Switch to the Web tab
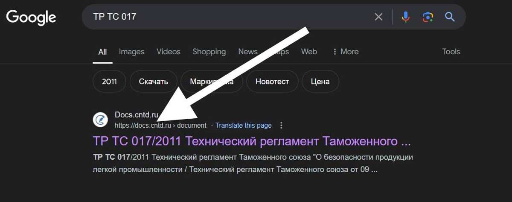Image resolution: width=512 pixels, height=202 pixels. (x=309, y=52)
